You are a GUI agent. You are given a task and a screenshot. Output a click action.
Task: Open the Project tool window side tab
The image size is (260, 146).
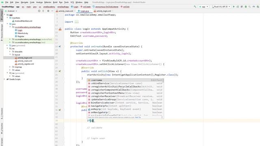(x=2, y=15)
